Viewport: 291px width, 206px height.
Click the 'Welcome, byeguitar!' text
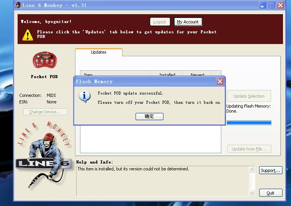pyautogui.click(x=46, y=21)
